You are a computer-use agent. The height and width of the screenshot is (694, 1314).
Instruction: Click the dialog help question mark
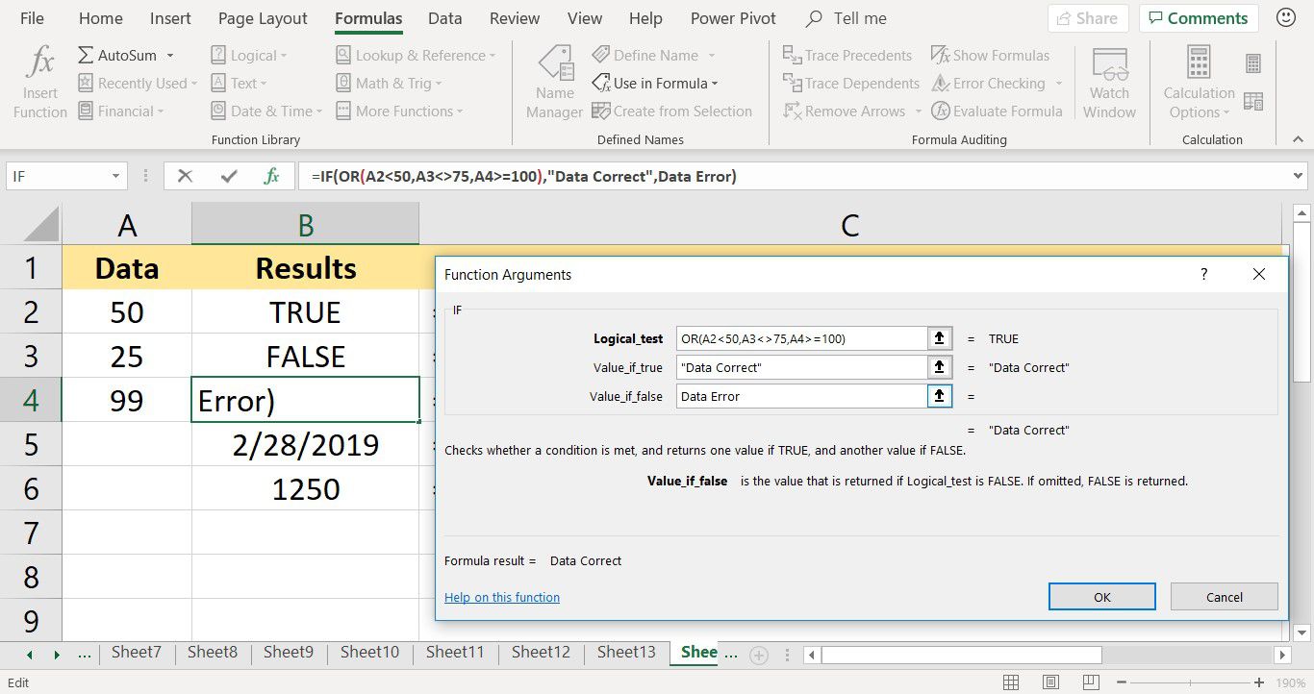pyautogui.click(x=1204, y=275)
